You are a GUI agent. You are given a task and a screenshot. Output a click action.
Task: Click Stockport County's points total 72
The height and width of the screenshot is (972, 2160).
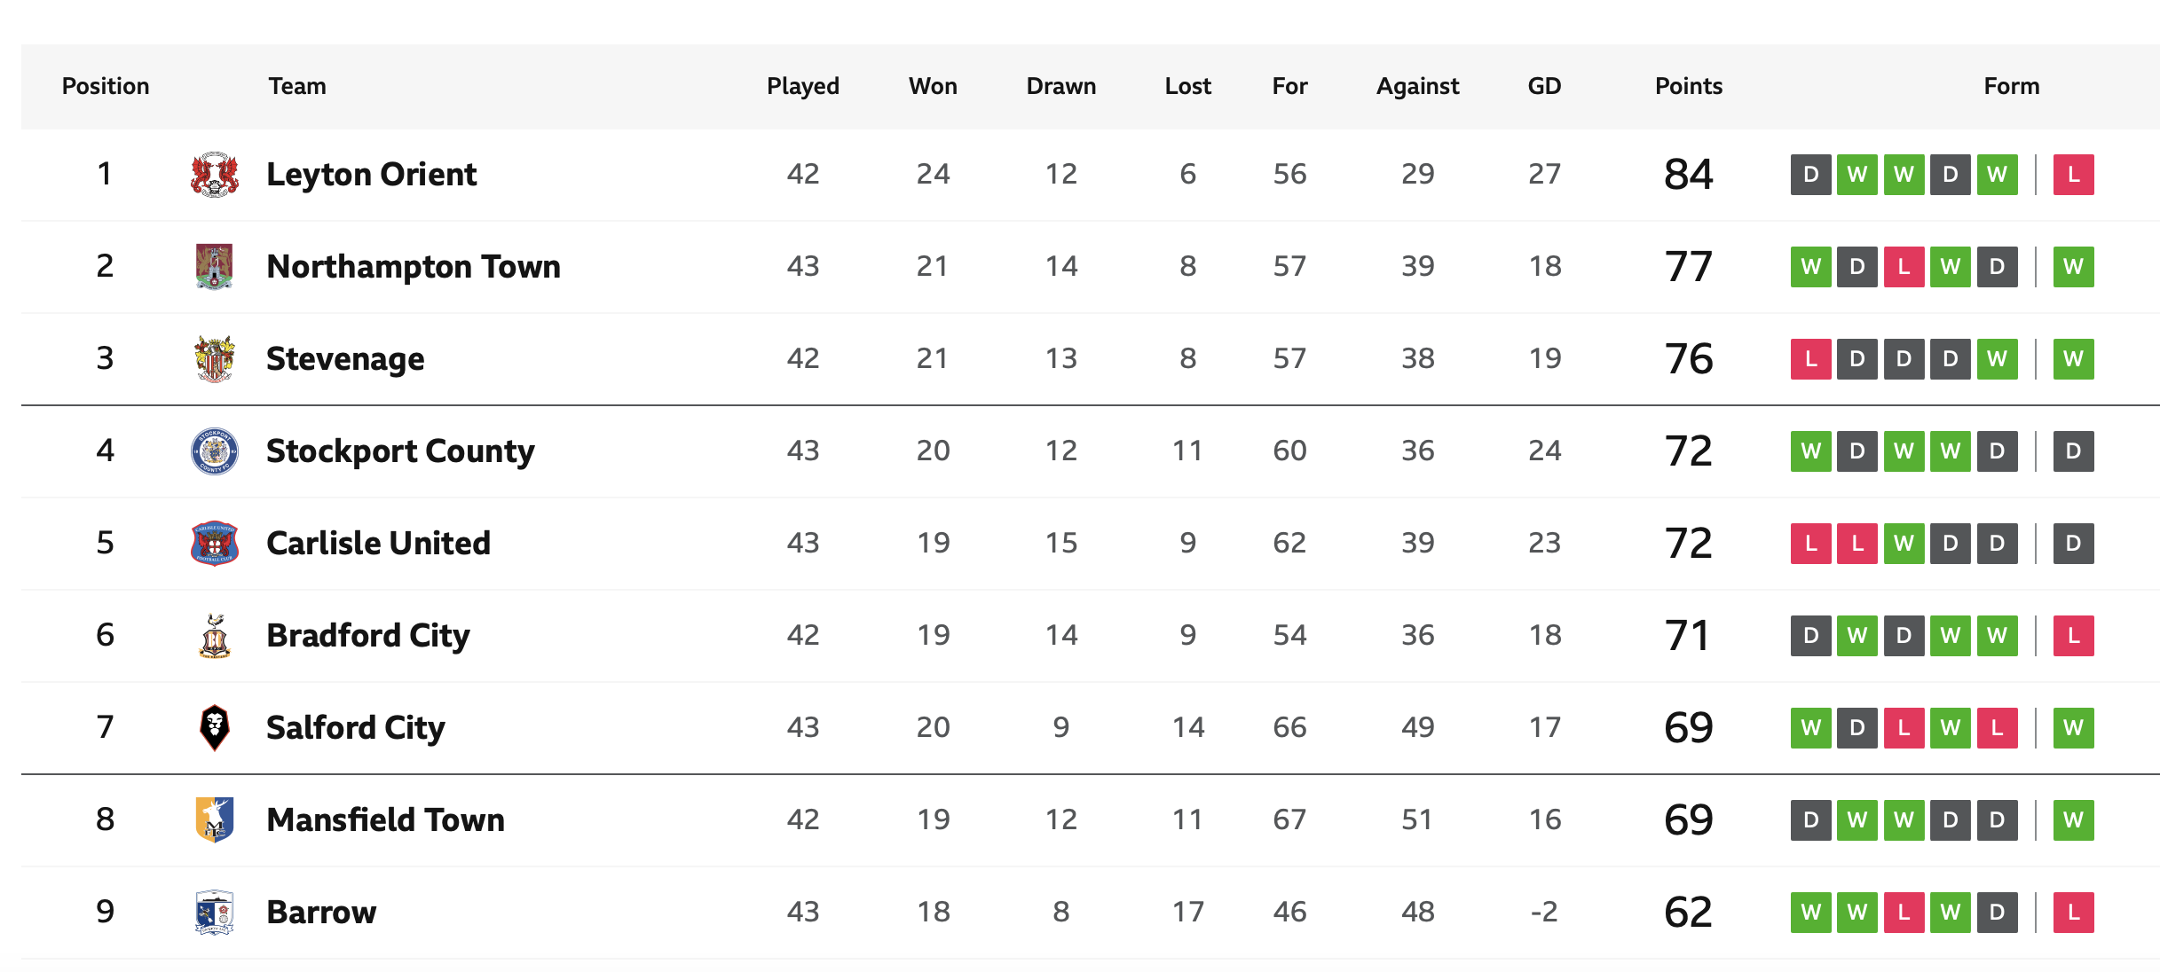point(1689,451)
